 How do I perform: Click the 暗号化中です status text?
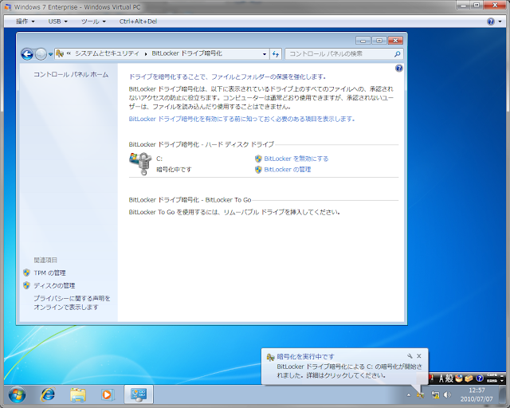[x=174, y=170]
